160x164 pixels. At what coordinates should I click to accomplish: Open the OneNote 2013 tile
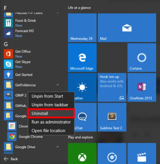[142, 88]
